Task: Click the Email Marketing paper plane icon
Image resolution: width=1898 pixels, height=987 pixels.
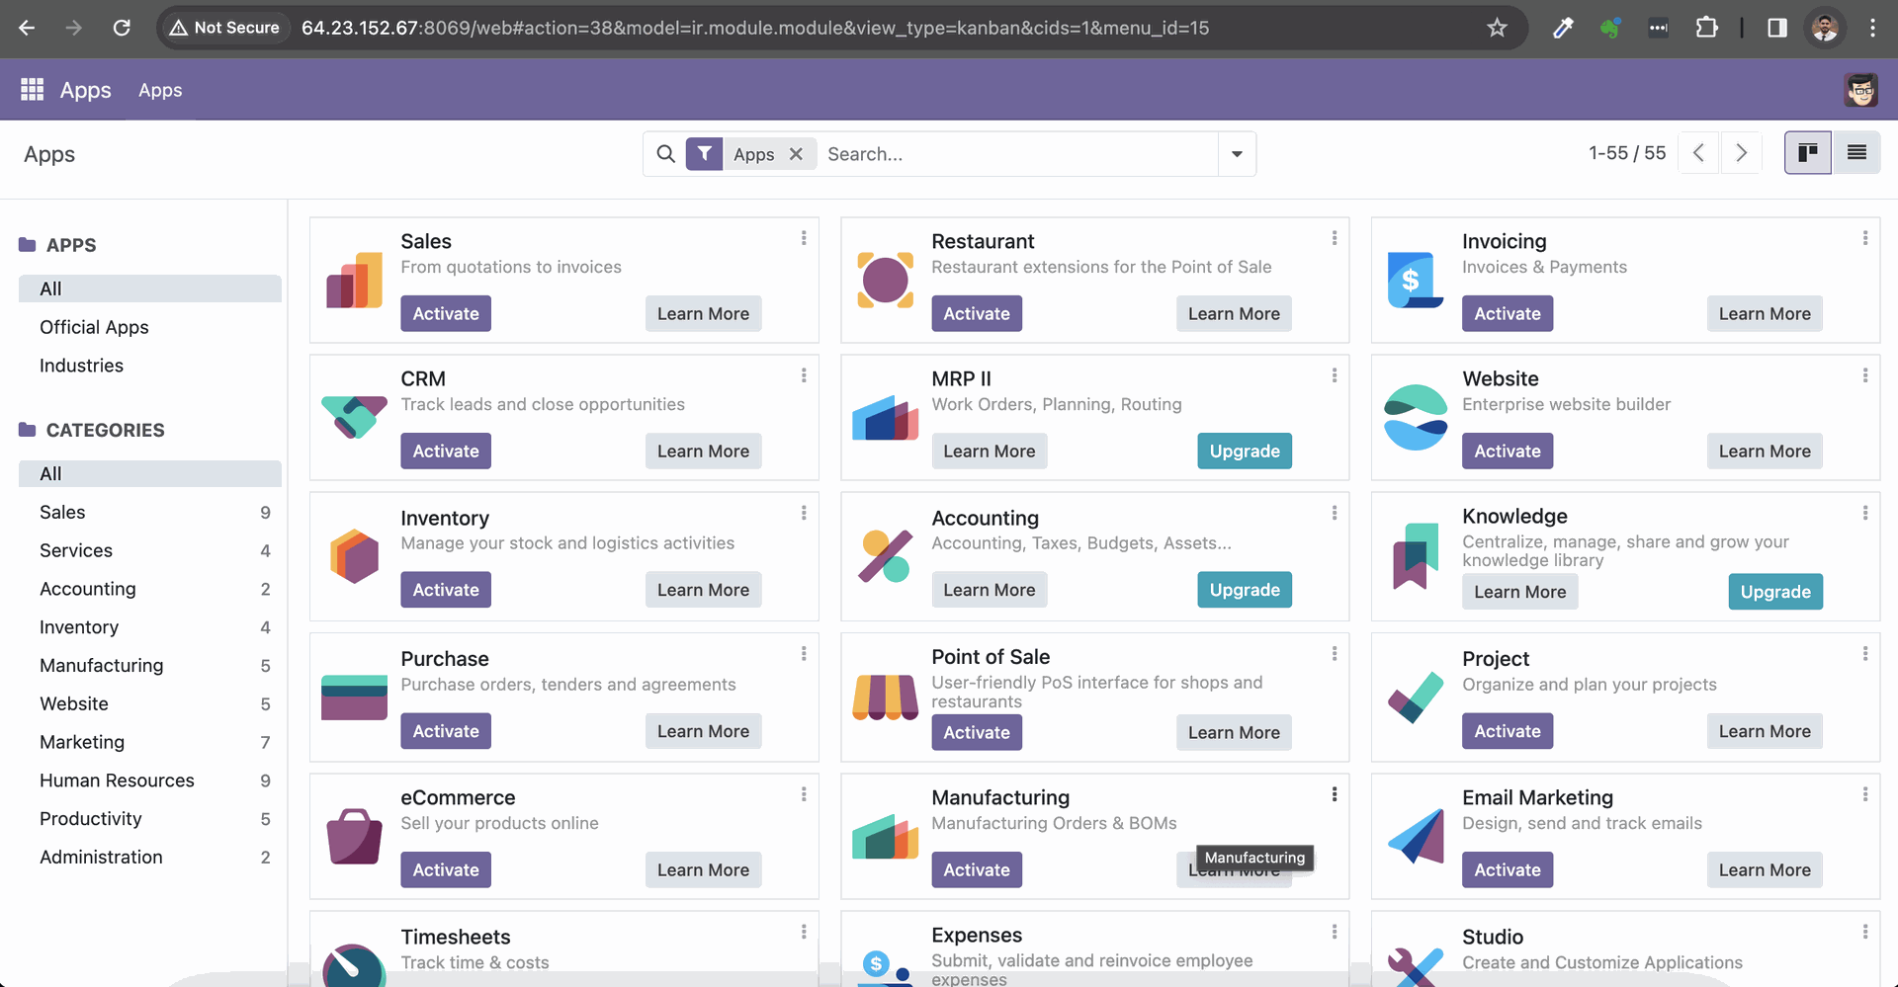Action: tap(1416, 837)
